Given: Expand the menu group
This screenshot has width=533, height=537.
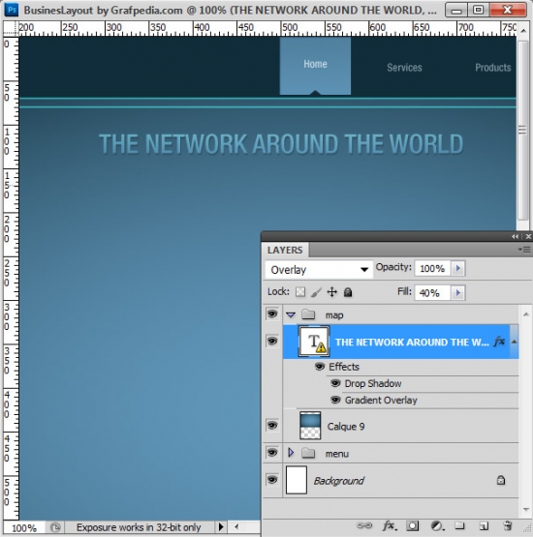Looking at the screenshot, I should click(x=291, y=453).
